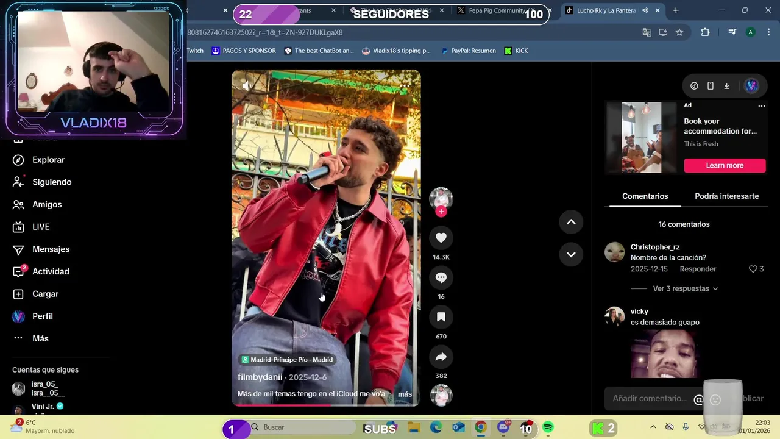Open the Chrome extensions puzzle icon
780x439 pixels.
pyautogui.click(x=705, y=32)
